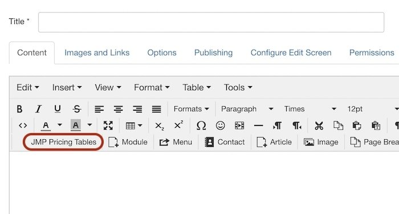Open the source code view icon
The height and width of the screenshot is (214, 399).
(x=23, y=126)
